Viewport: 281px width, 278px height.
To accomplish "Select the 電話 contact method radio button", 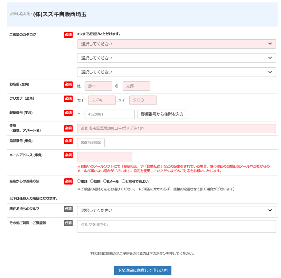I will coord(79,181).
